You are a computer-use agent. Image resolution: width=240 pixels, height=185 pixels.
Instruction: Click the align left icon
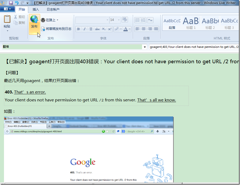point(138,29)
